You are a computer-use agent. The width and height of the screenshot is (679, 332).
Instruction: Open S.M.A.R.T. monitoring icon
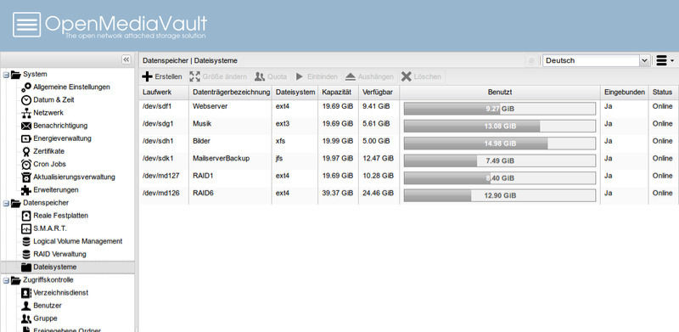[26, 228]
